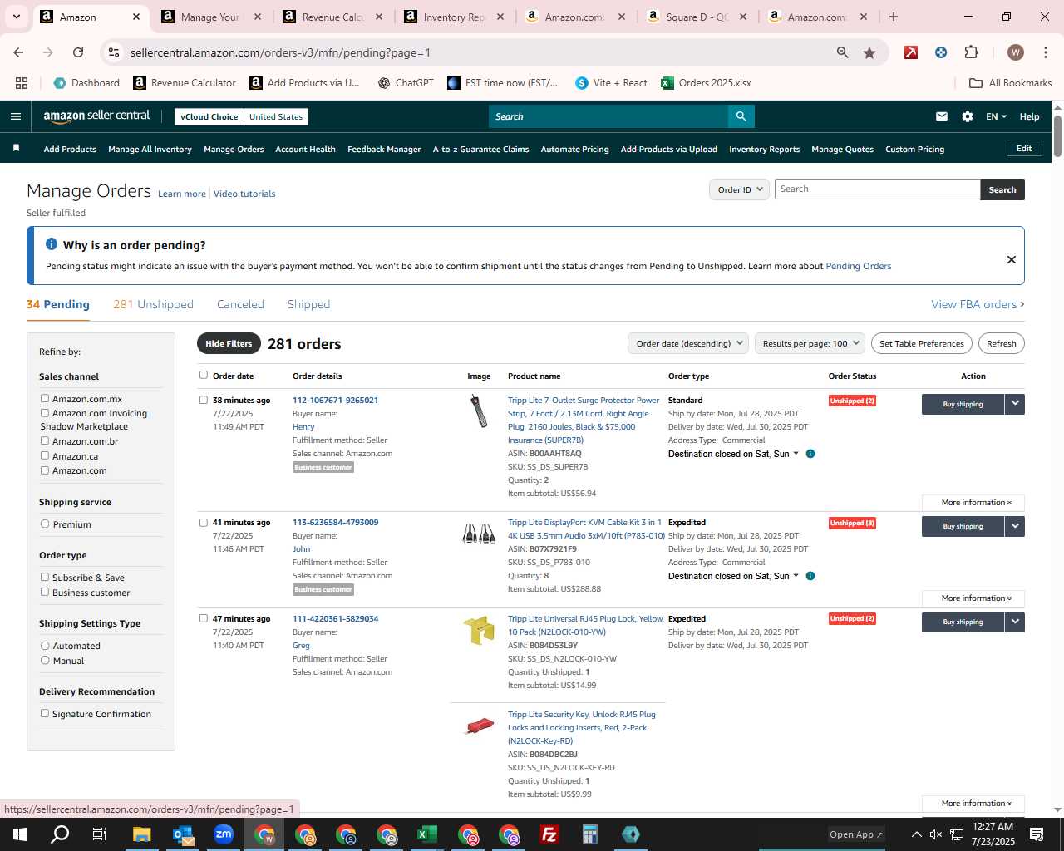Open the settings gear in Seller Central
The width and height of the screenshot is (1064, 851).
click(x=968, y=116)
